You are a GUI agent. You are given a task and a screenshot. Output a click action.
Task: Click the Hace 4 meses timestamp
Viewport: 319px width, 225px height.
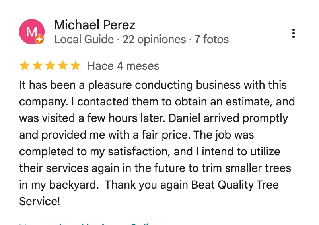pyautogui.click(x=123, y=66)
